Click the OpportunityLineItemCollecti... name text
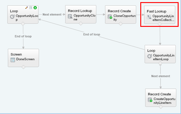The width and height of the screenshot is (181, 114). [163, 18]
